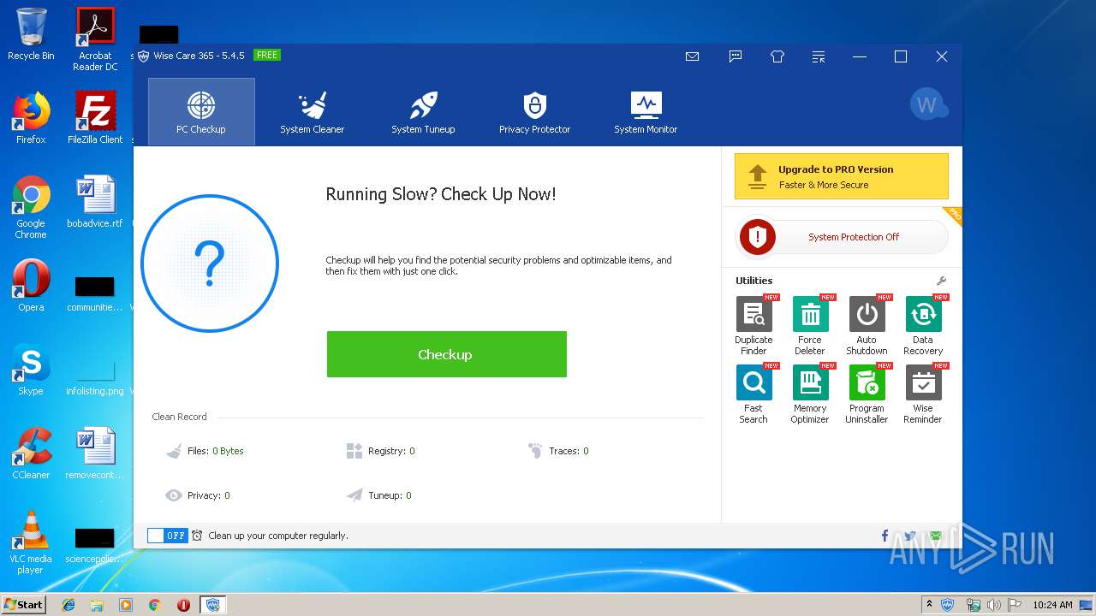Open the title bar menu icon
Viewport: 1096px width, 616px height.
819,56
